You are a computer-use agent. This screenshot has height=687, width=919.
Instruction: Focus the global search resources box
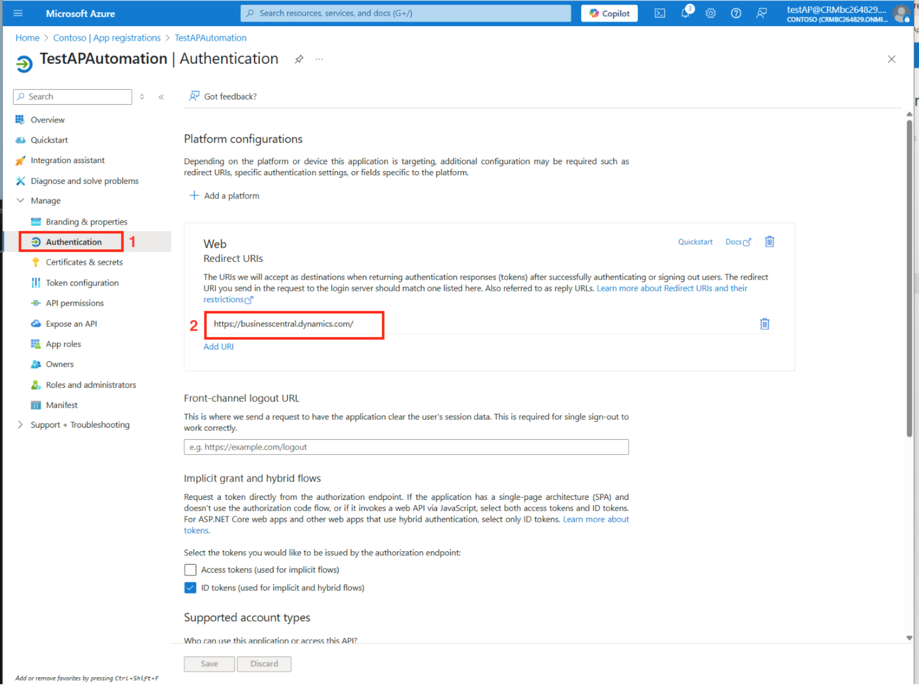coord(406,13)
